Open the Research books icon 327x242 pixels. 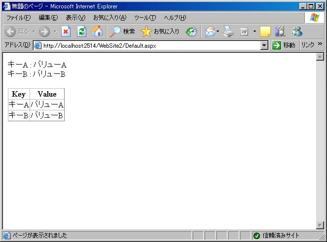tap(280, 32)
